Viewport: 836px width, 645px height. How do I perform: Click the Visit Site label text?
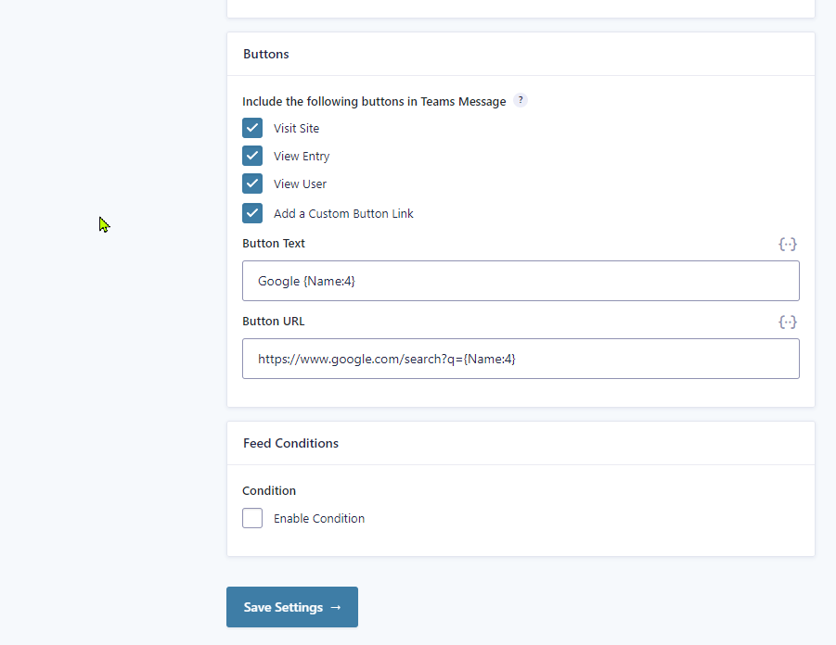pos(295,127)
